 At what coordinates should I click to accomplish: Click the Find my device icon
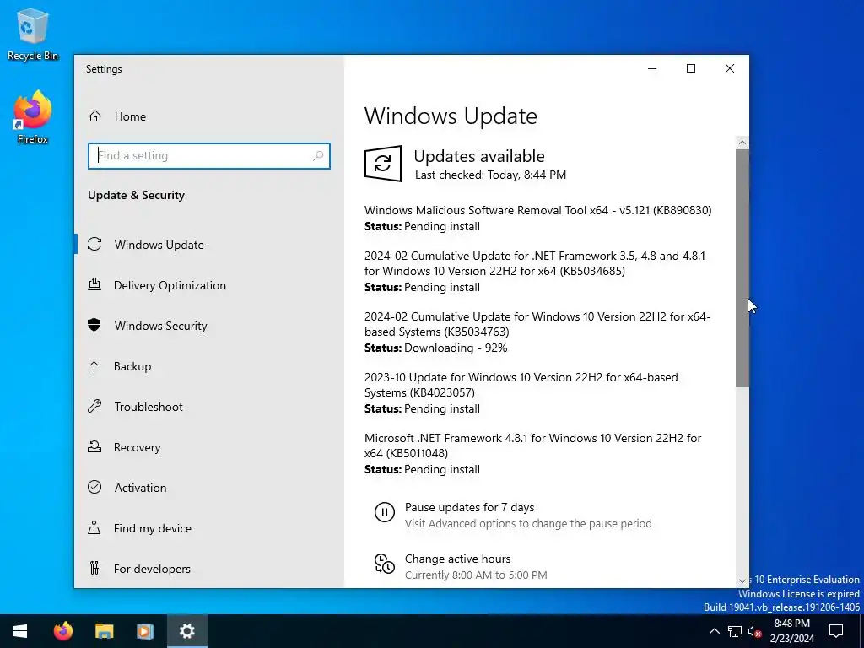94,528
